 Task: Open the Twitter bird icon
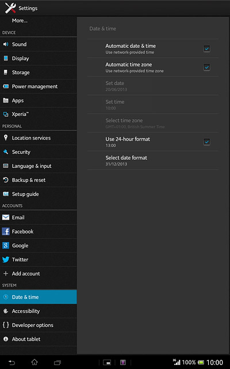pos(6,259)
